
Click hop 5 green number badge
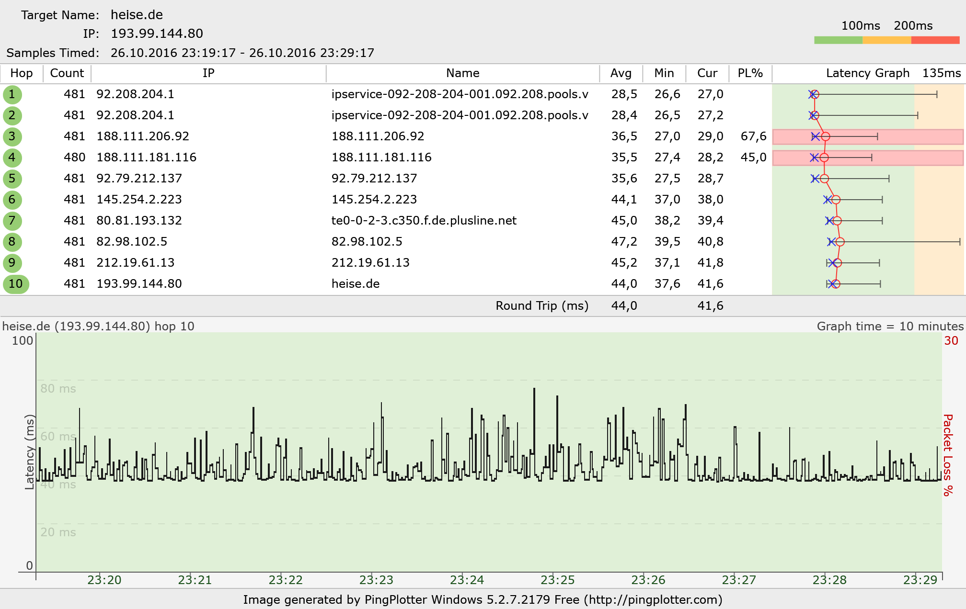[x=12, y=179]
